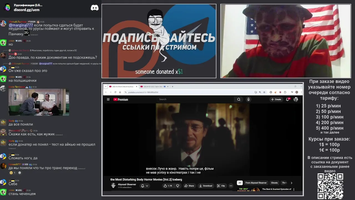
Task: Click the QR code in the overlay
Action: point(330,186)
